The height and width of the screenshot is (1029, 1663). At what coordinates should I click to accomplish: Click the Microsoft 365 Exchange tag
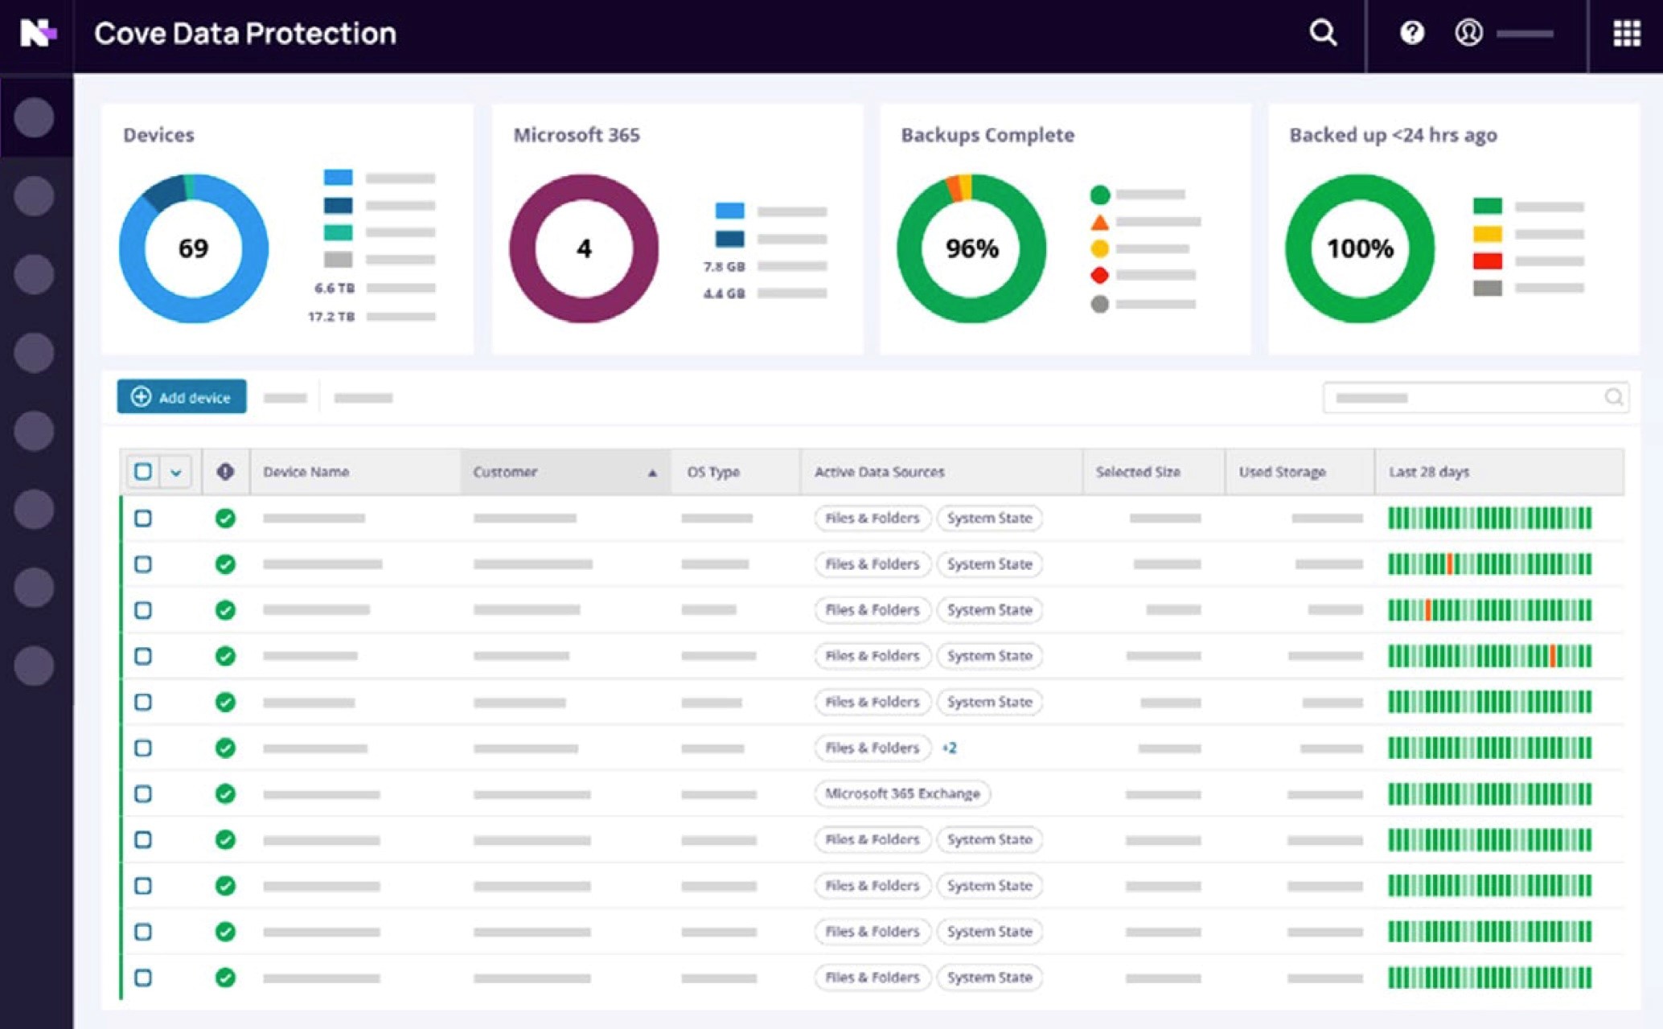(x=902, y=794)
